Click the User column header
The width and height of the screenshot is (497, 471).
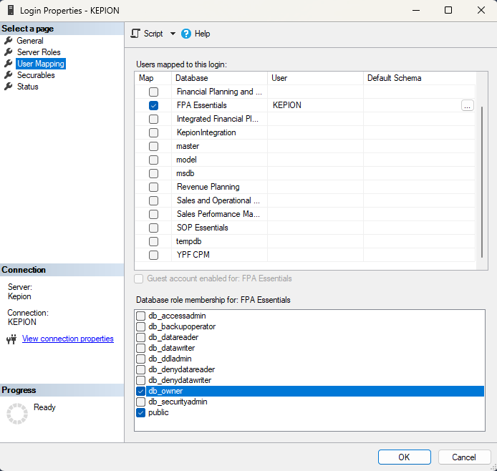315,78
